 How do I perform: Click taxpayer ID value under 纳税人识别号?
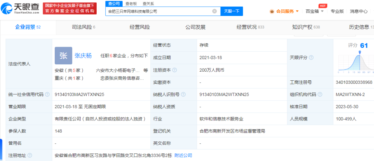224,95
